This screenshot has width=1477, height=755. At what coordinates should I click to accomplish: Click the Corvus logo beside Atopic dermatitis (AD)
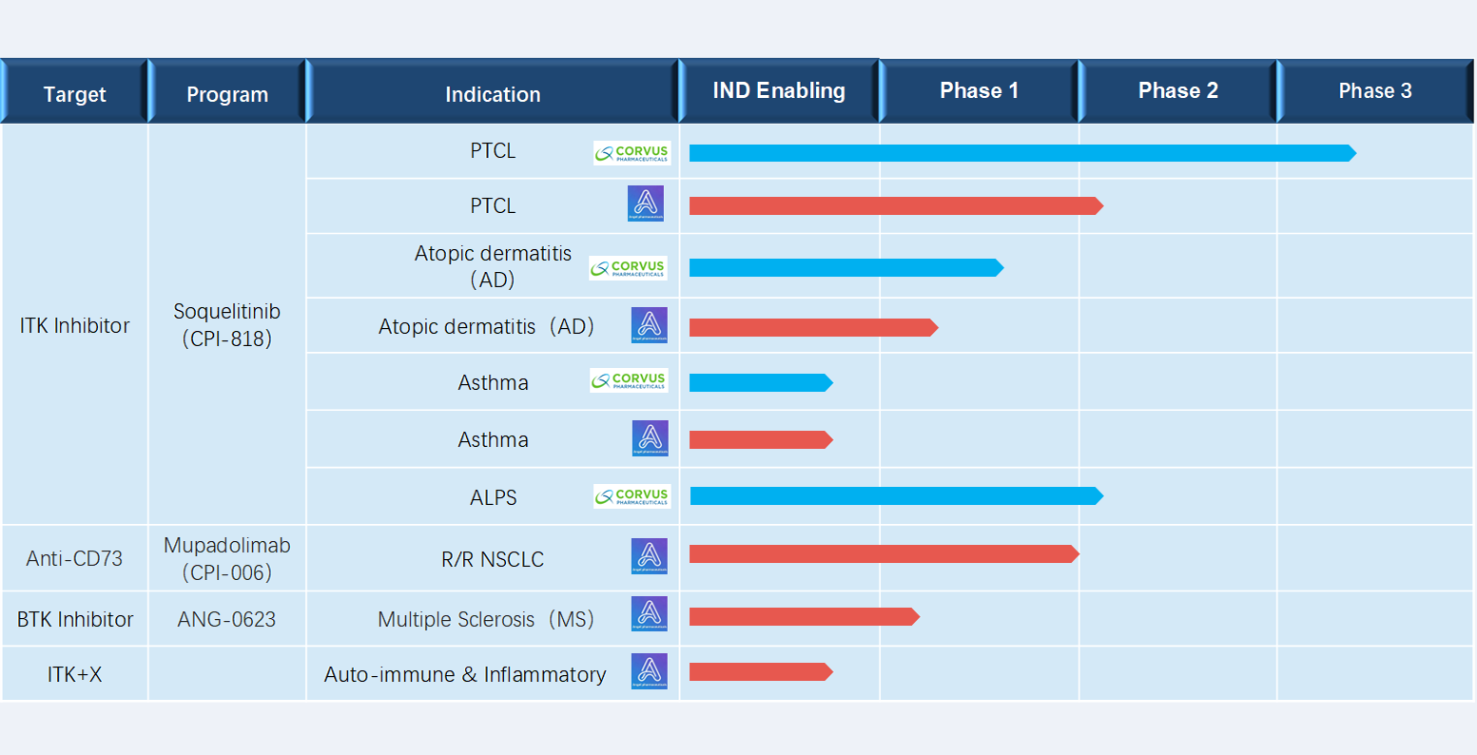[x=628, y=268]
